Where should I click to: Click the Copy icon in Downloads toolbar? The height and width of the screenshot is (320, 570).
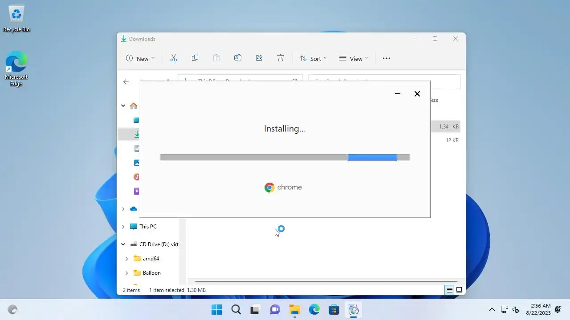coord(195,58)
